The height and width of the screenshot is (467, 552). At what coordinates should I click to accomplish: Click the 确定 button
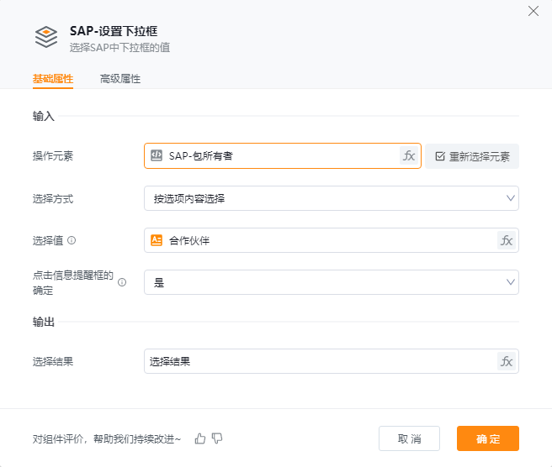[488, 438]
